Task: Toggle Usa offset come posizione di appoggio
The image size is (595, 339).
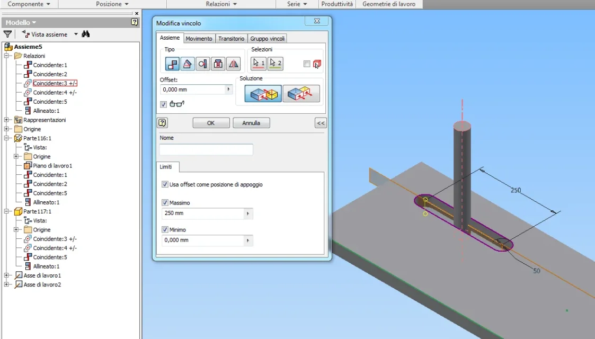Action: tap(165, 184)
